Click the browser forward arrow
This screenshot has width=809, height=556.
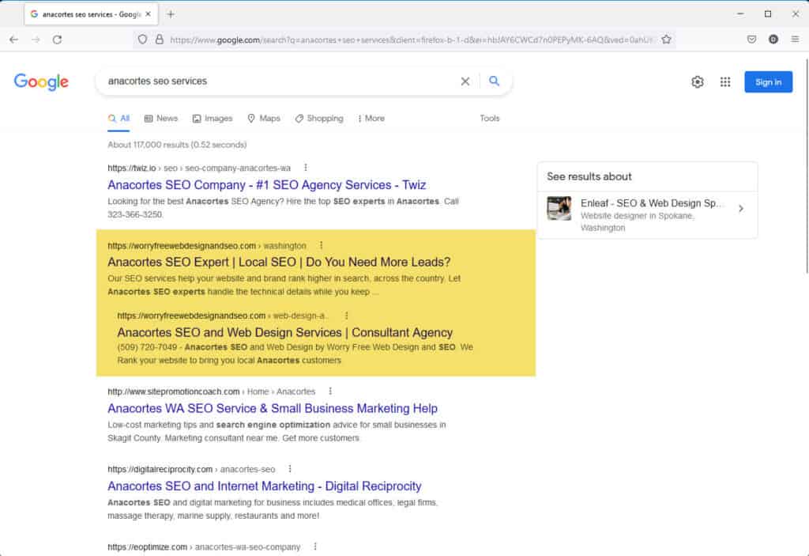point(36,40)
